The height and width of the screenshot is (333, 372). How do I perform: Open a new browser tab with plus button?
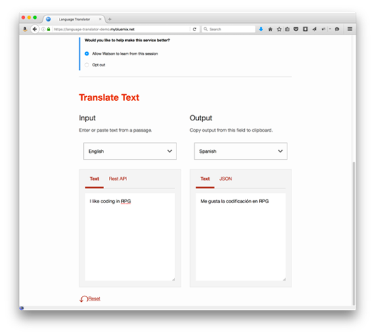pos(110,19)
